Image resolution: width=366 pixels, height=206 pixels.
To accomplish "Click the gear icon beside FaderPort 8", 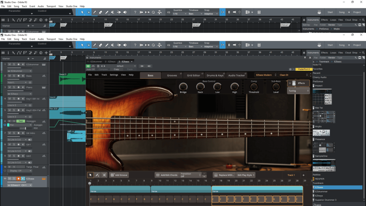I will coord(290,69).
